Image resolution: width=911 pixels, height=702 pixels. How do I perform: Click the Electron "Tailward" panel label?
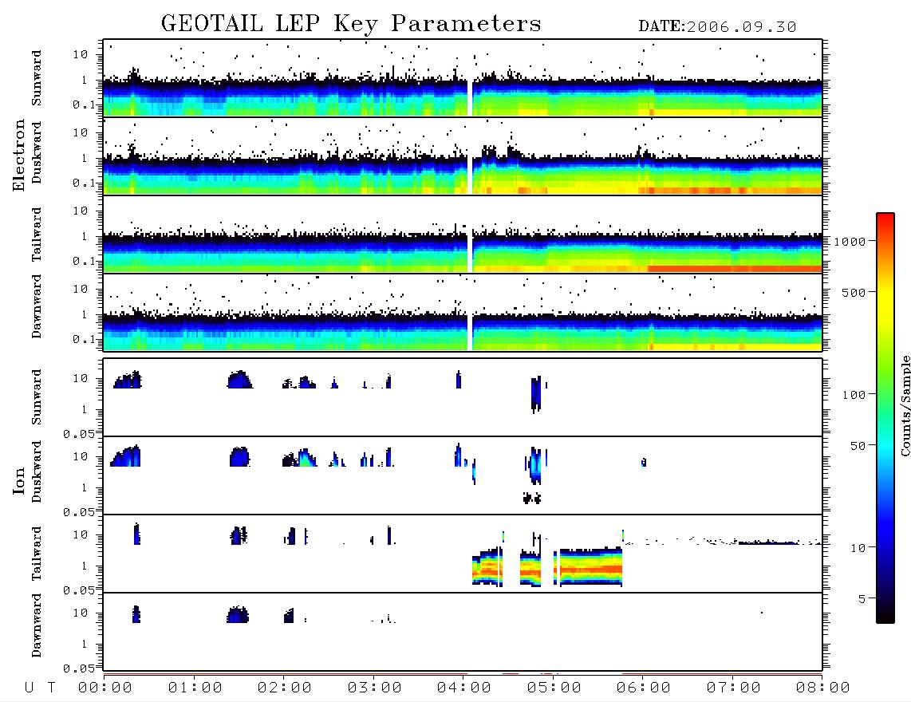pos(37,234)
